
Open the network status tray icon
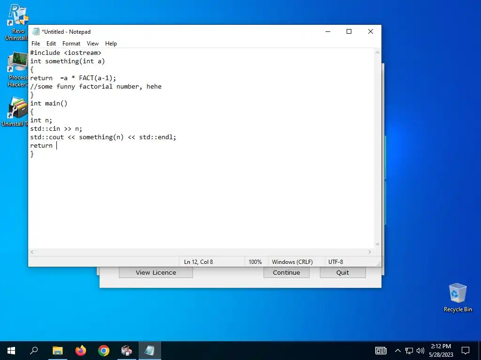pyautogui.click(x=409, y=351)
